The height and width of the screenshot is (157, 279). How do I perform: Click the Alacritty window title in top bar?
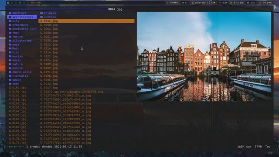point(36,3)
